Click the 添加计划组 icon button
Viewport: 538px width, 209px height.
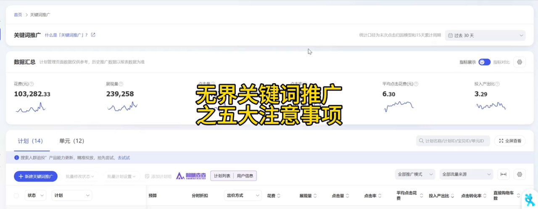158,176
